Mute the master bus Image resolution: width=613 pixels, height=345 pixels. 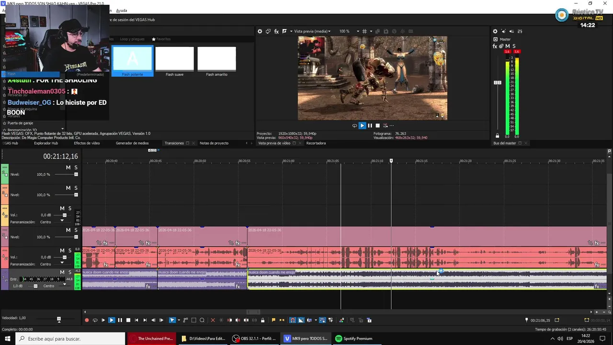coord(508,46)
